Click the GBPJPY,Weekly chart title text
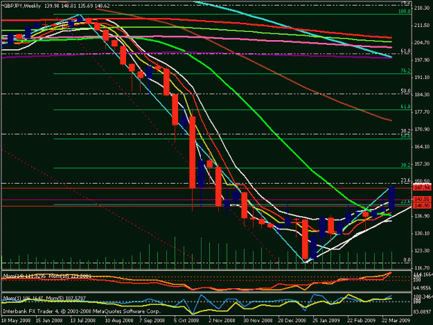This screenshot has height=325, width=433. pos(22,6)
